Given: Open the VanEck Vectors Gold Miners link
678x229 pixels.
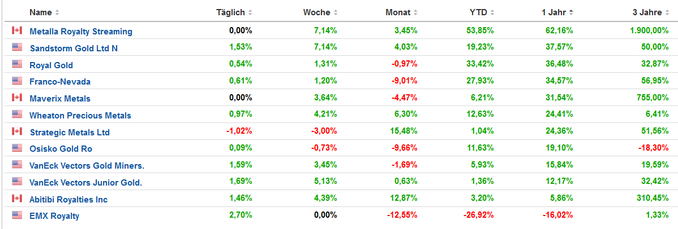Looking at the screenshot, I should 87,165.
